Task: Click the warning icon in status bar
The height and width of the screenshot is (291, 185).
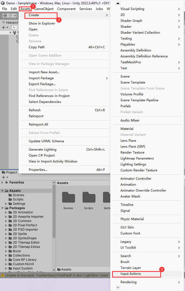Action: click(3, 275)
